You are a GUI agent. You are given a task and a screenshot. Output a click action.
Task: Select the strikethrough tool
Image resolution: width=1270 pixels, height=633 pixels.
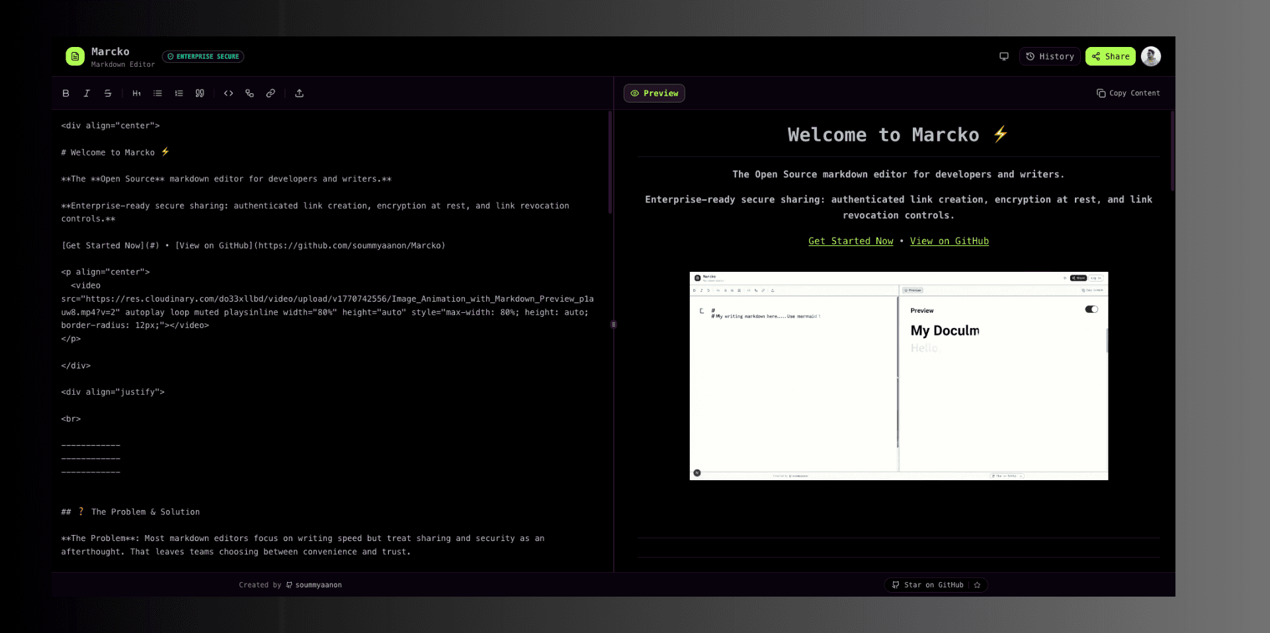(108, 93)
